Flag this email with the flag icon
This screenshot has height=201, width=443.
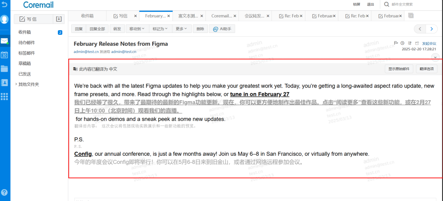[396, 43]
